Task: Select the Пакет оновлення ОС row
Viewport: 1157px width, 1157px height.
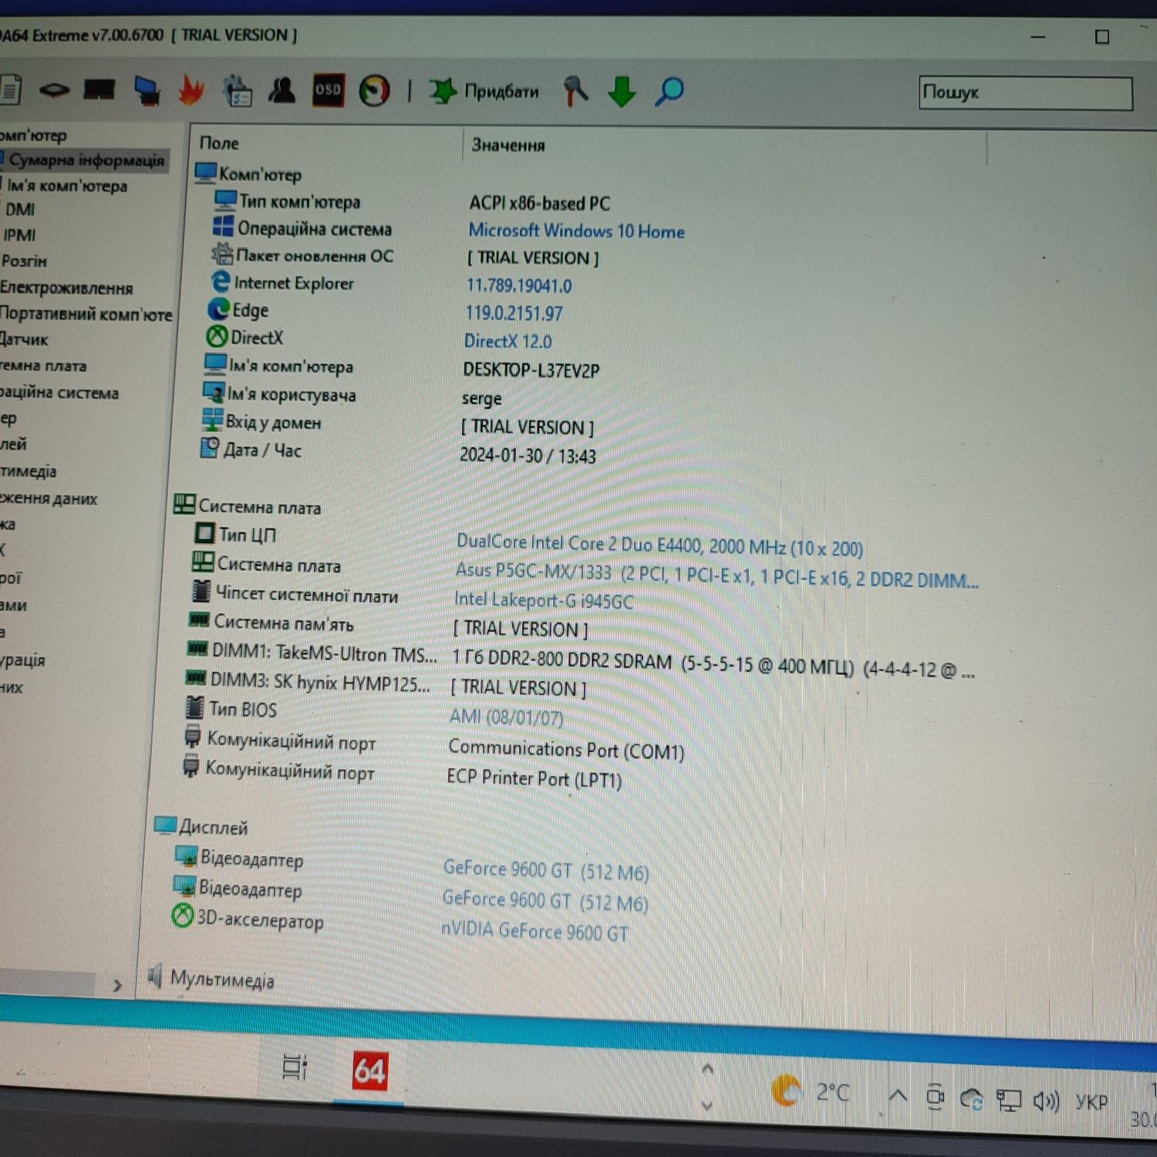Action: coord(314,256)
